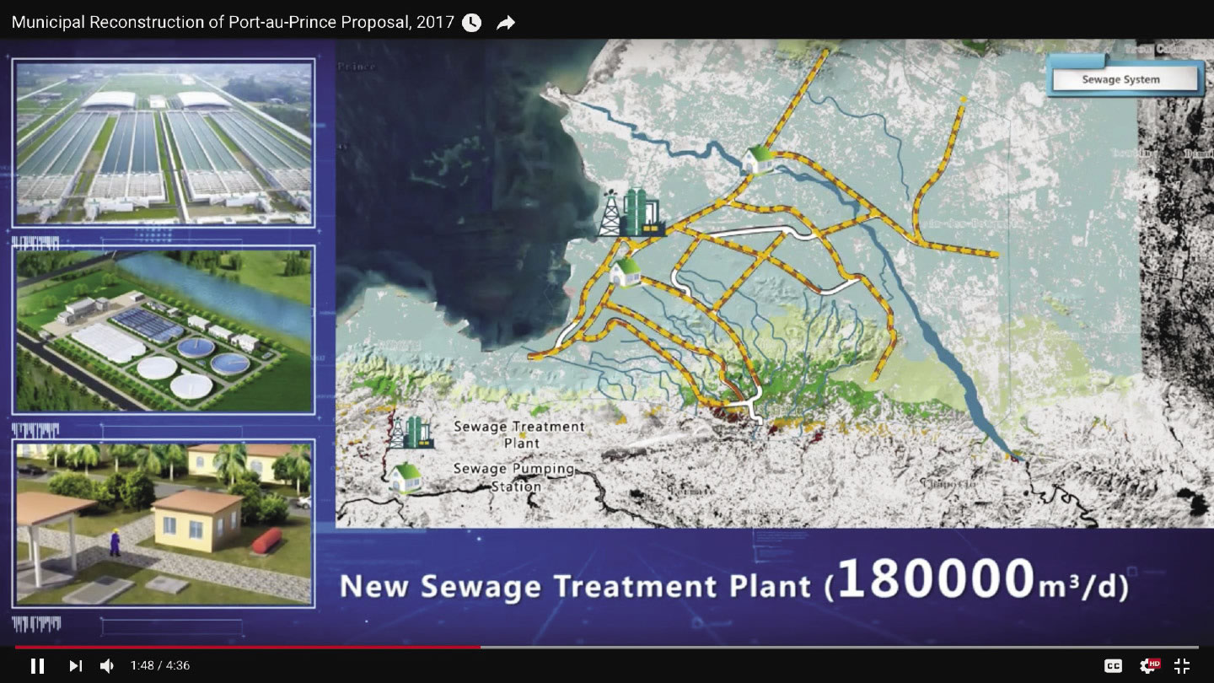Click the 1:48 / 4:36 time display

(160, 665)
